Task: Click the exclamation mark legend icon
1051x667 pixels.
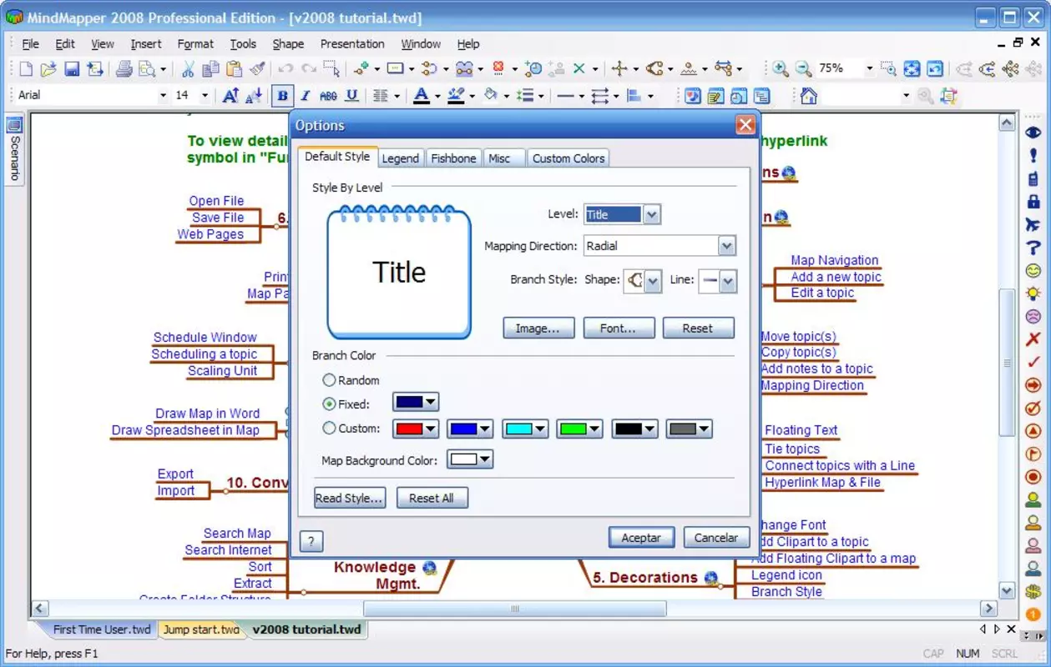Action: click(x=1033, y=156)
